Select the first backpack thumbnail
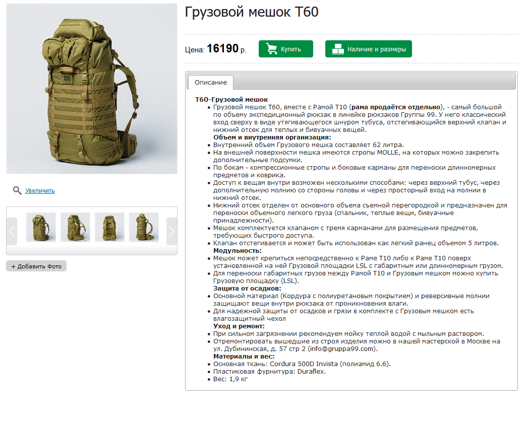This screenshot has width=527, height=423. (x=41, y=227)
